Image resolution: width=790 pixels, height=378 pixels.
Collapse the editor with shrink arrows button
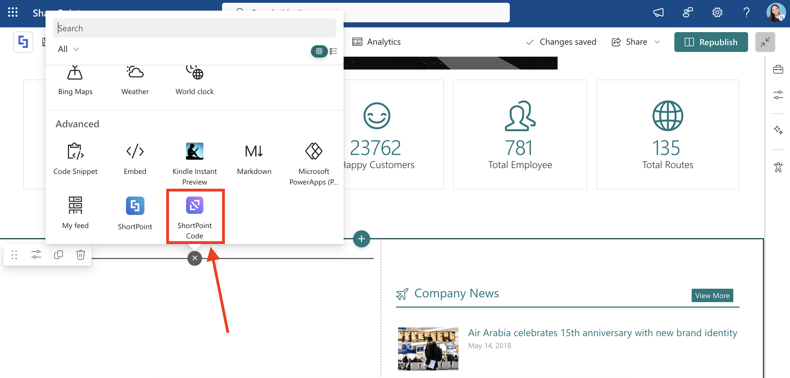[x=765, y=42]
